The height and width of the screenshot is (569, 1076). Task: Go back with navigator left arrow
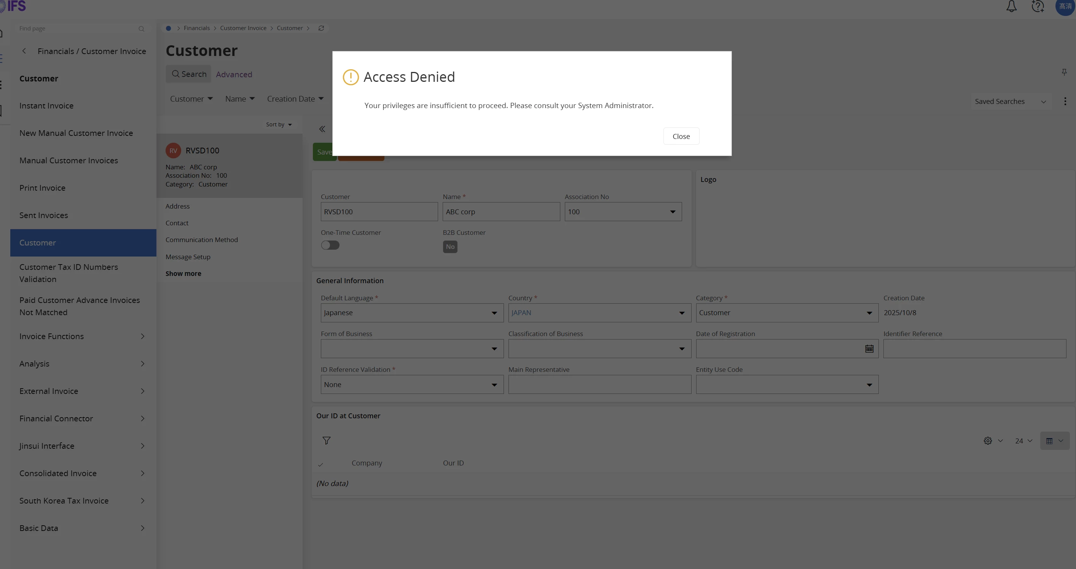pyautogui.click(x=24, y=51)
